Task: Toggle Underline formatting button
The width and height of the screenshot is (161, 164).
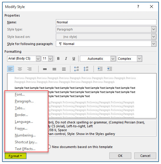Action: pos(74,59)
